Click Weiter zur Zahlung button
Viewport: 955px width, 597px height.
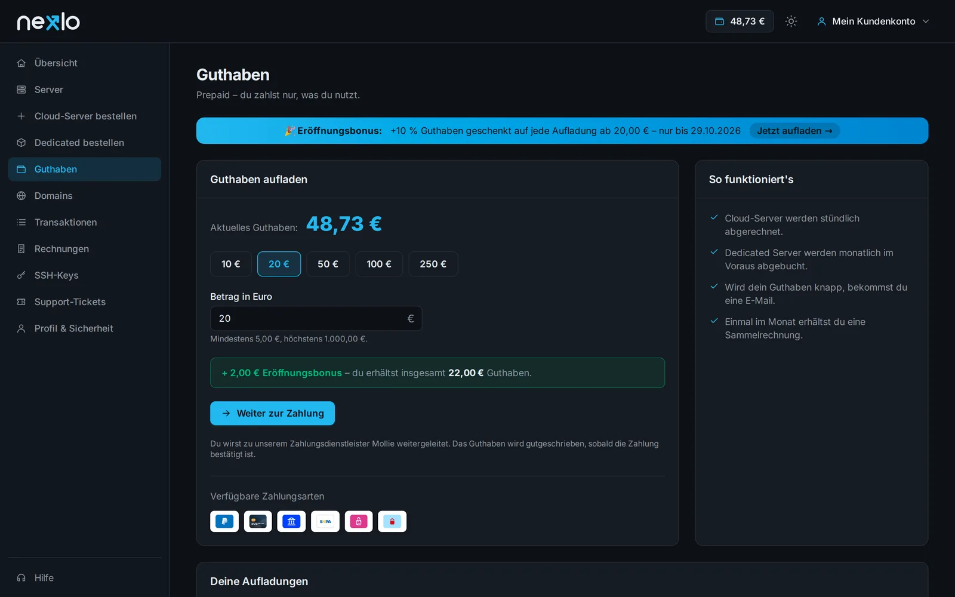coord(272,413)
